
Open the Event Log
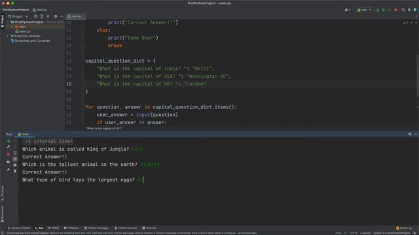click(404, 228)
